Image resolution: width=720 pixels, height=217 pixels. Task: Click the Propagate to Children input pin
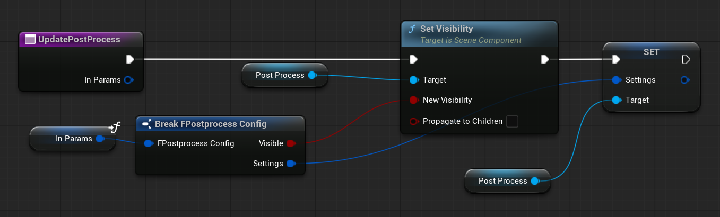pyautogui.click(x=414, y=121)
